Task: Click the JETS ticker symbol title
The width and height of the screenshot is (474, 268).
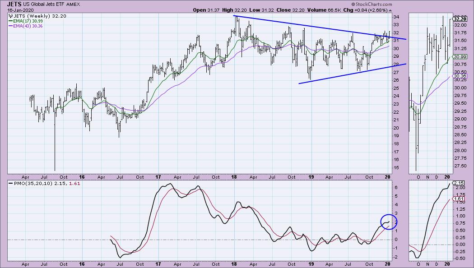Action: 14,4
